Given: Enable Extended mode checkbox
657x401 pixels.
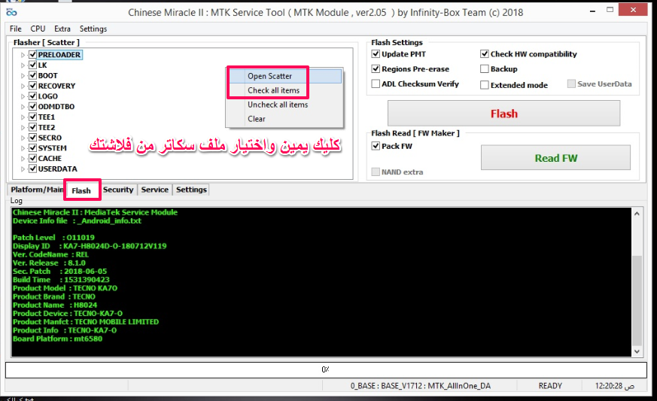Looking at the screenshot, I should click(485, 85).
